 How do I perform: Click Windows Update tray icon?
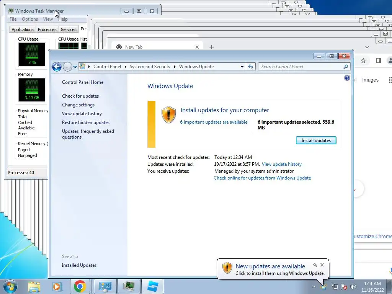(x=324, y=287)
